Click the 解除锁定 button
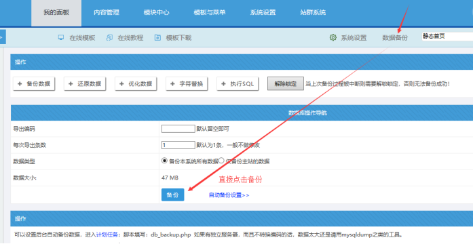Screen dimensions: 473x244 point(286,84)
